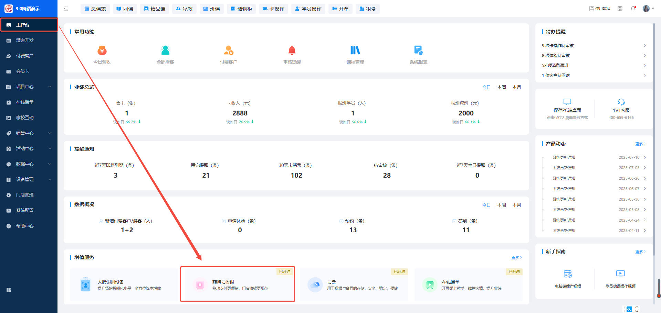
Task: Open the 菲特云收银 service card
Action: click(238, 284)
